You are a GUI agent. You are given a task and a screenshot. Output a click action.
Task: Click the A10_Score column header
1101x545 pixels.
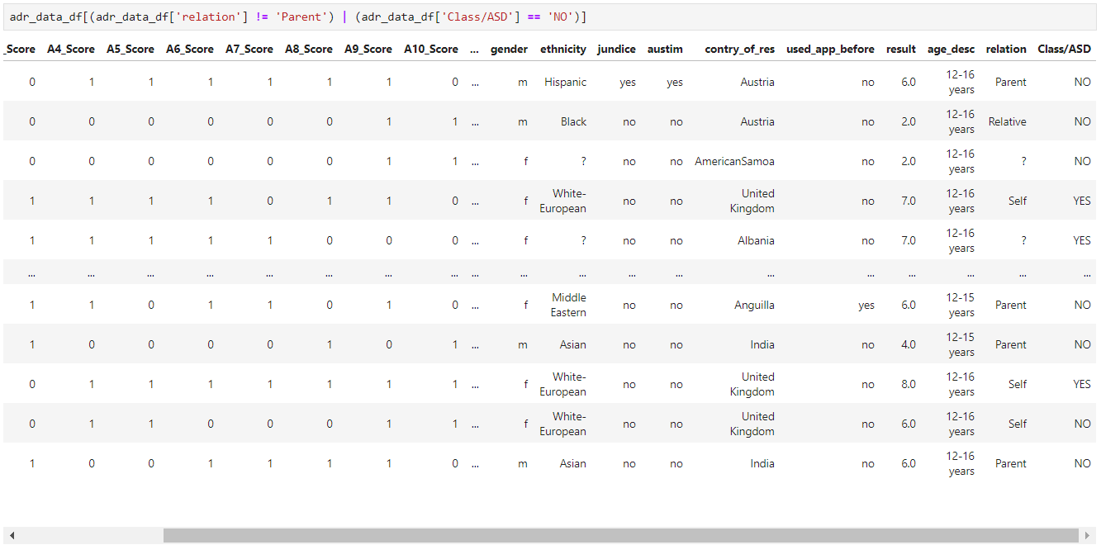point(430,49)
